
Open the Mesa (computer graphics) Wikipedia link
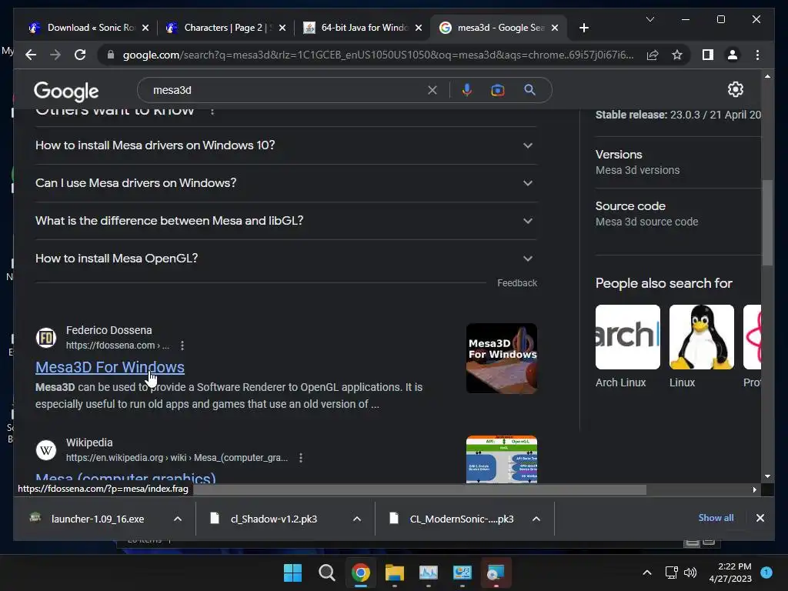[125, 477]
